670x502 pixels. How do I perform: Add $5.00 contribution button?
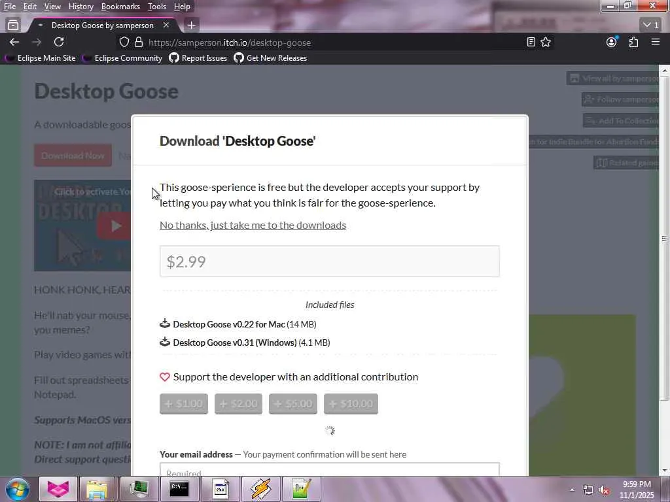click(x=293, y=404)
